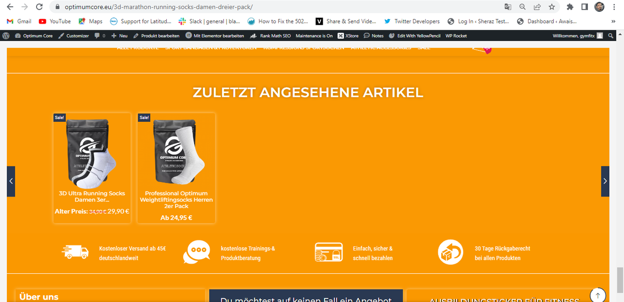Image resolution: width=624 pixels, height=302 pixels.
Task: Open the Chrome three-dot menu
Action: click(x=614, y=7)
